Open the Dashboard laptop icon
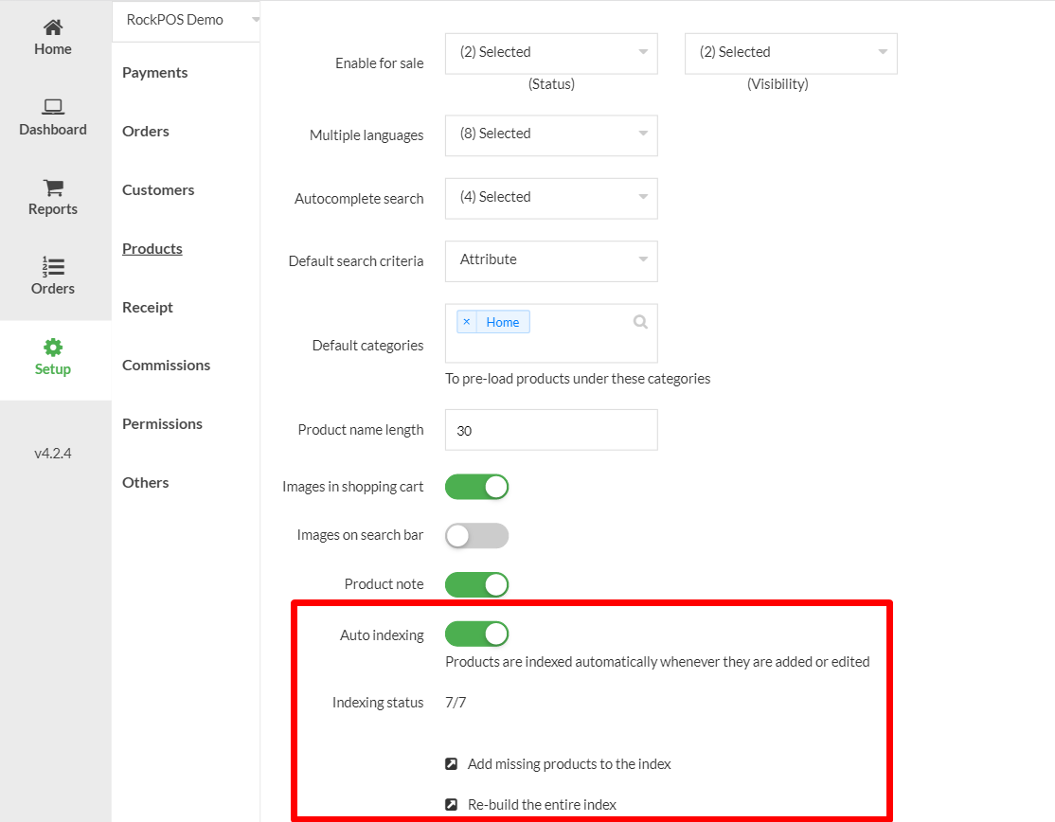The height and width of the screenshot is (822, 1055). (x=53, y=107)
